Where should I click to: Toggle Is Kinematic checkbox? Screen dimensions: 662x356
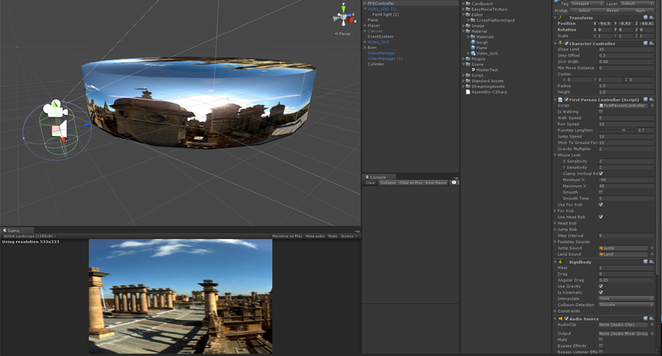[601, 292]
